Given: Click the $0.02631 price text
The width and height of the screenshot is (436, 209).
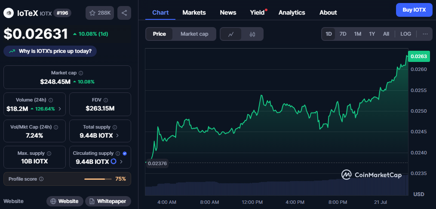Looking at the screenshot, I should coord(36,34).
